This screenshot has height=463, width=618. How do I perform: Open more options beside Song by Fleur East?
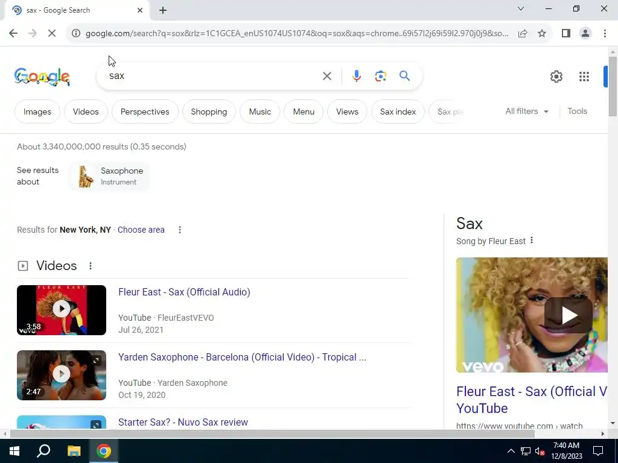point(532,240)
